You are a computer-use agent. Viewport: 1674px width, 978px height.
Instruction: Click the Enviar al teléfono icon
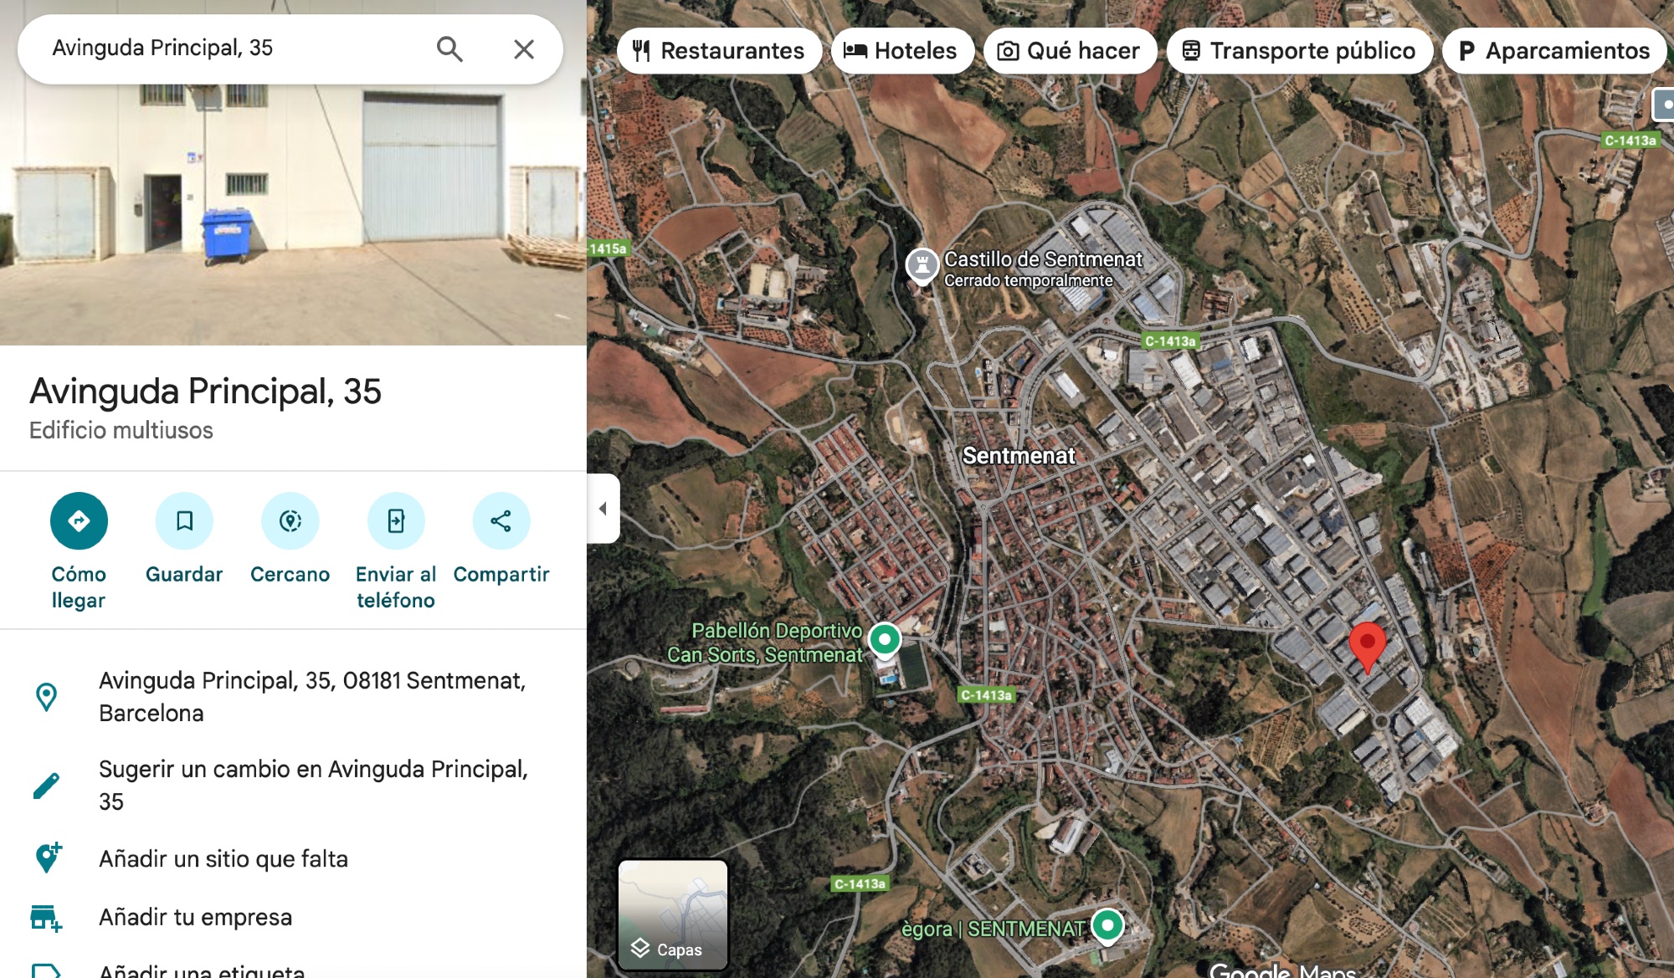396,521
